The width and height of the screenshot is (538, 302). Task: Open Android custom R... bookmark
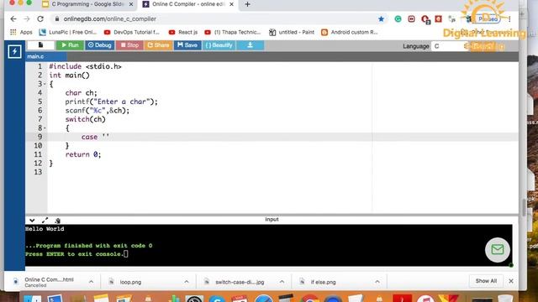350,32
